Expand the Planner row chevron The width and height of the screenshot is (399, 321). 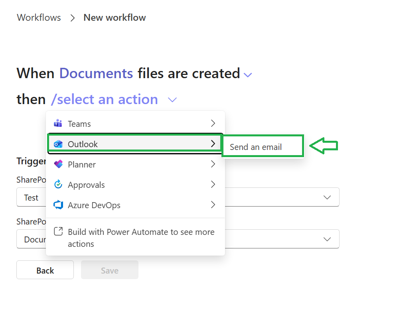[213, 164]
